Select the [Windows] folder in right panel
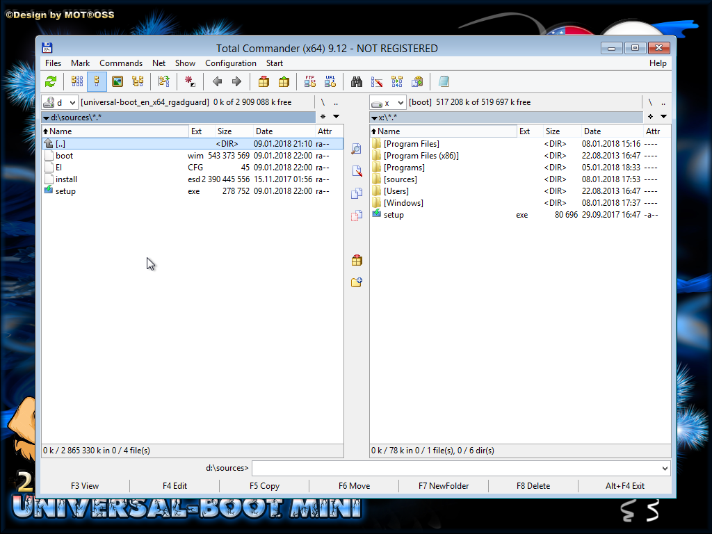Viewport: 712px width, 534px height. click(x=520, y=203)
